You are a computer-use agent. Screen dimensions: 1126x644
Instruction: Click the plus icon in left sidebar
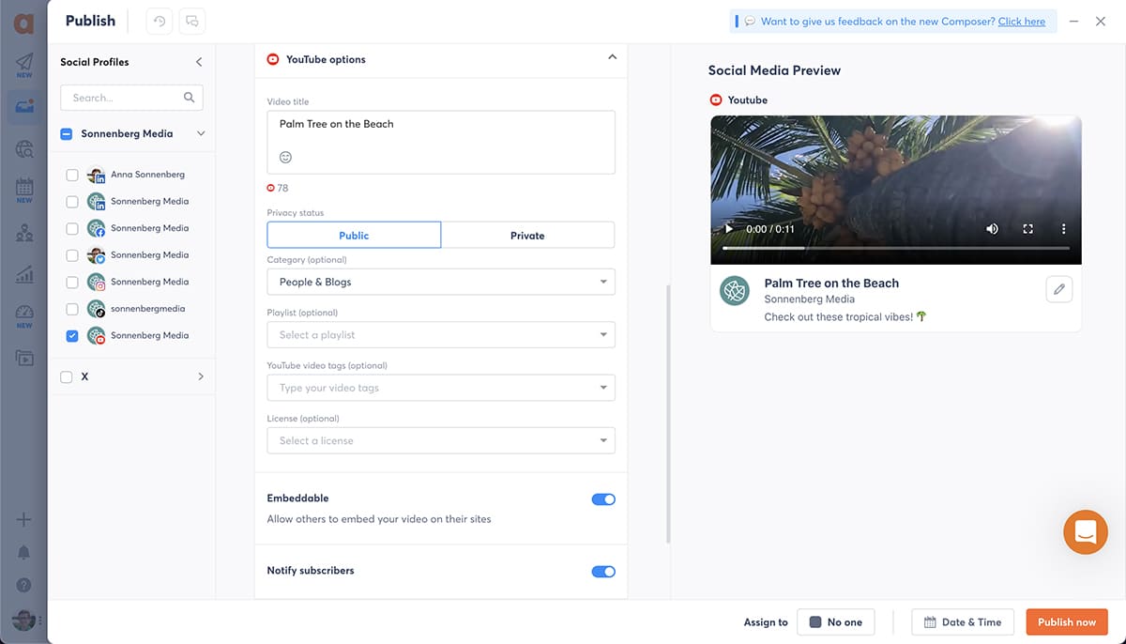[x=24, y=520]
